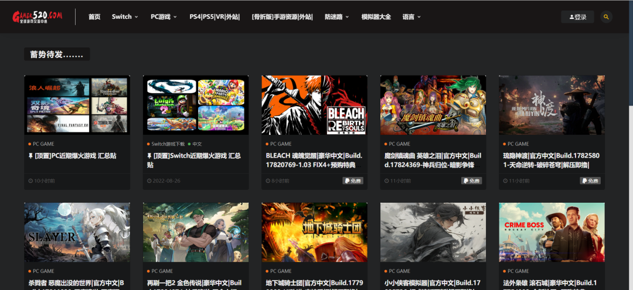Open the 琉隐神渡 官方中文 post title
Viewport: 633px width, 290px height.
552,160
